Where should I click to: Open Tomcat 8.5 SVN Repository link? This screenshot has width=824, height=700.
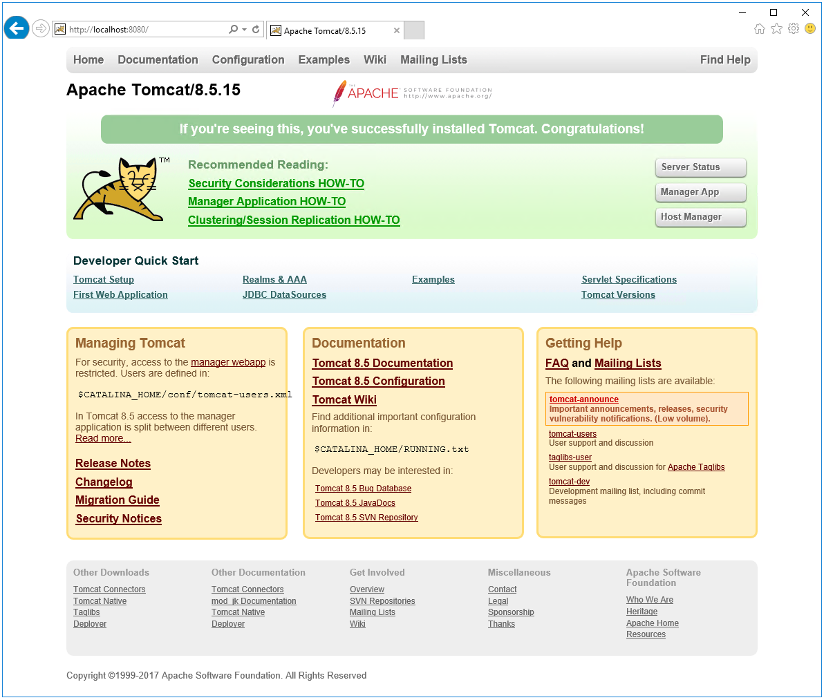pyautogui.click(x=366, y=518)
